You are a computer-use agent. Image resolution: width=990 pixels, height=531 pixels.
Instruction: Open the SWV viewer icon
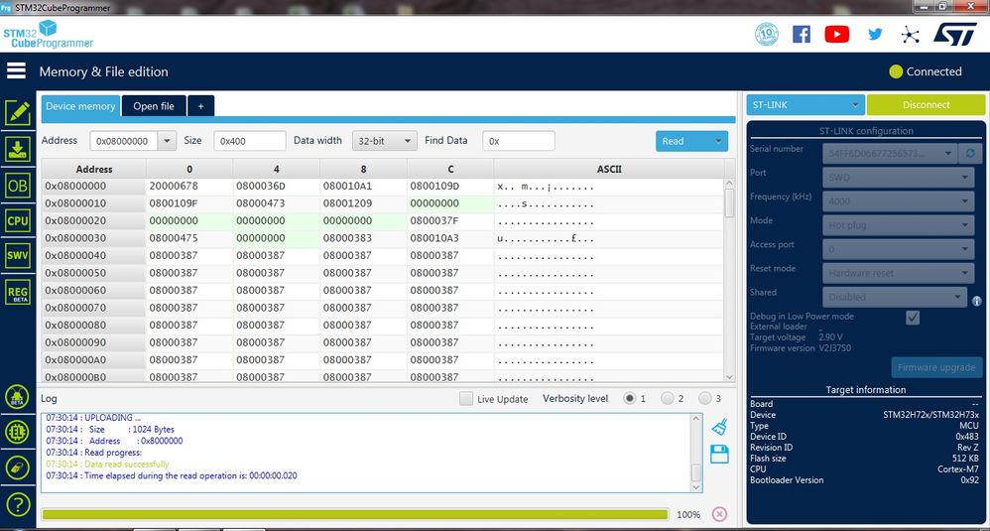[x=18, y=255]
